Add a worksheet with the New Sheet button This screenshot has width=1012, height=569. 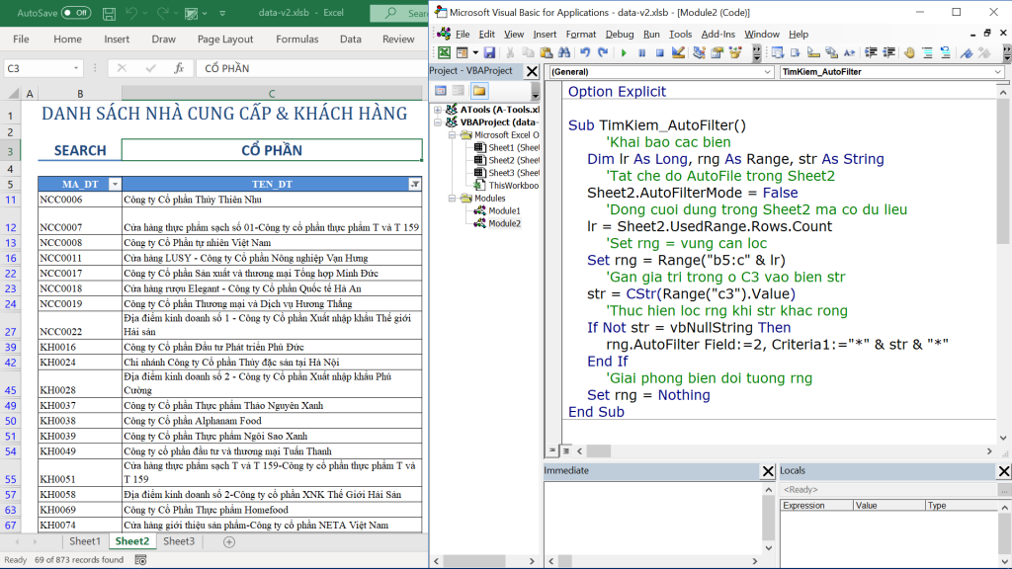[229, 541]
